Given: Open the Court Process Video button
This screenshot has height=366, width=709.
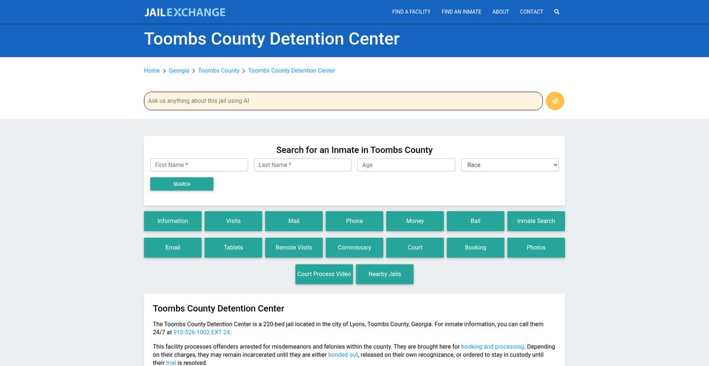Looking at the screenshot, I should pos(324,274).
